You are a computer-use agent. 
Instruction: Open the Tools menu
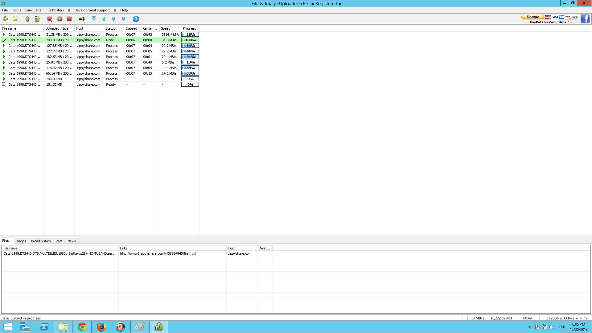coord(17,10)
